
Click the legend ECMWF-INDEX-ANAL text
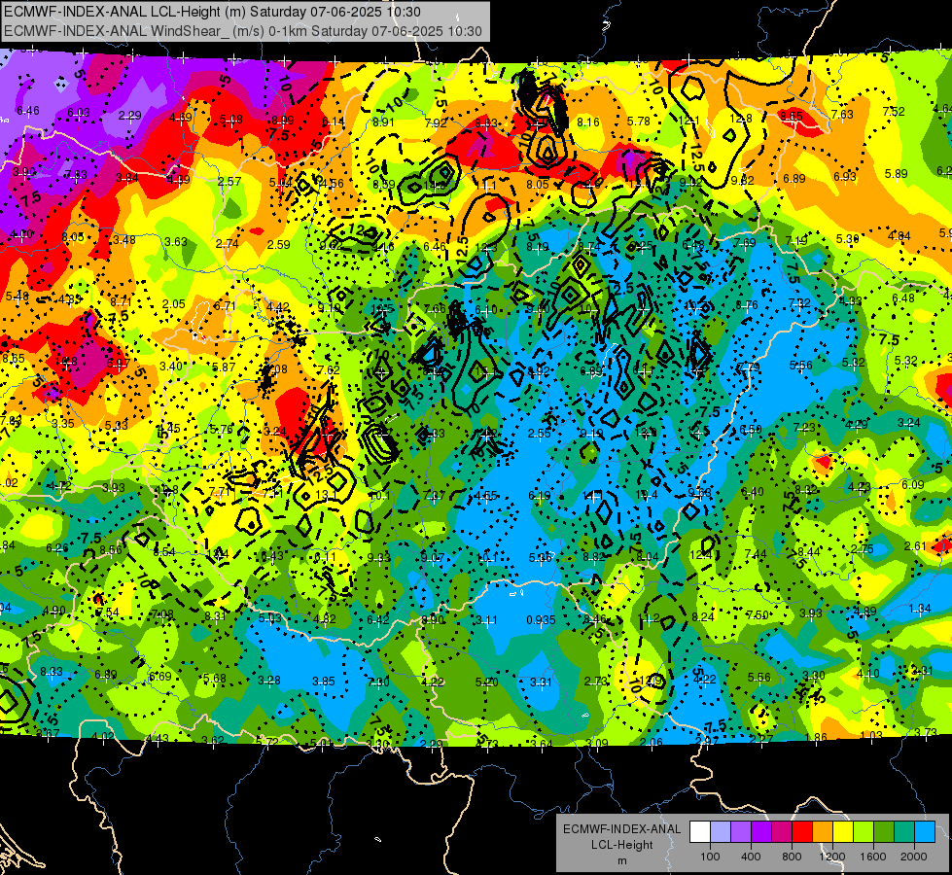(621, 829)
